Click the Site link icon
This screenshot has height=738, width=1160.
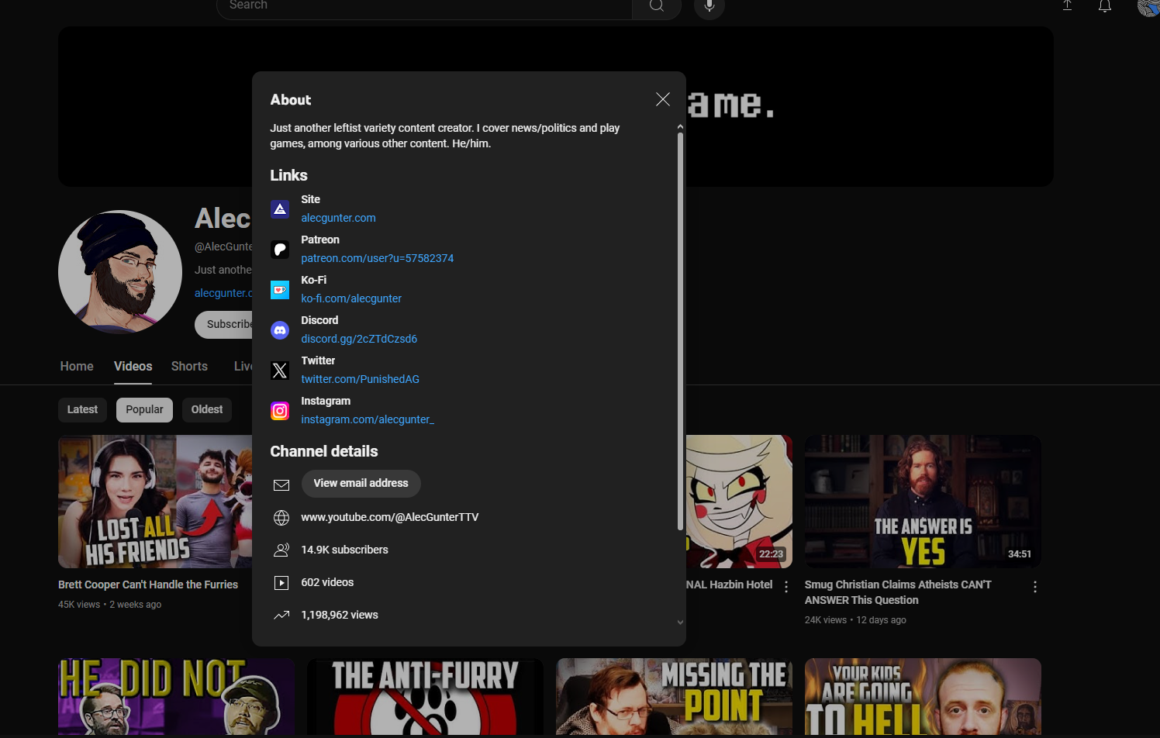tap(280, 209)
